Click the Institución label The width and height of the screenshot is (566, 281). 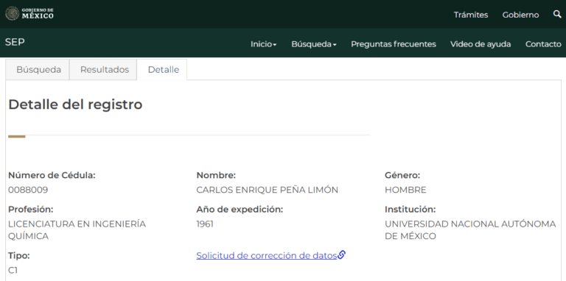pyautogui.click(x=410, y=210)
